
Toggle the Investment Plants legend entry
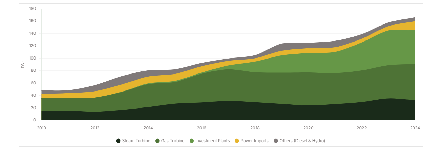click(210, 141)
